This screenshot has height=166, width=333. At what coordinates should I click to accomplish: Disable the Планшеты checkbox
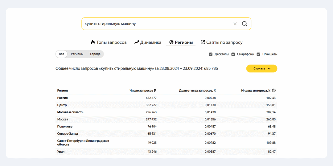pyautogui.click(x=258, y=54)
